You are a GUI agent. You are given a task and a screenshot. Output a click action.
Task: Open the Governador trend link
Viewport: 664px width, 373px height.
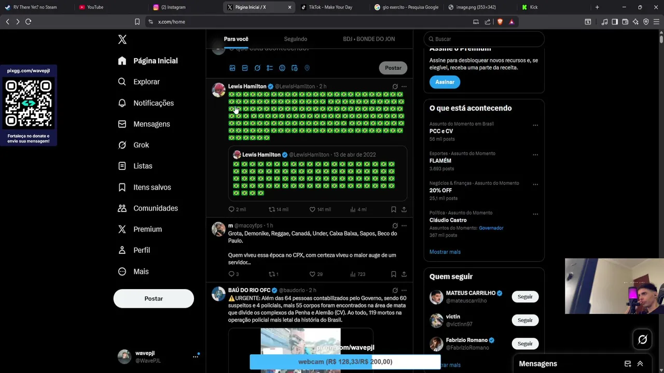tap(491, 228)
